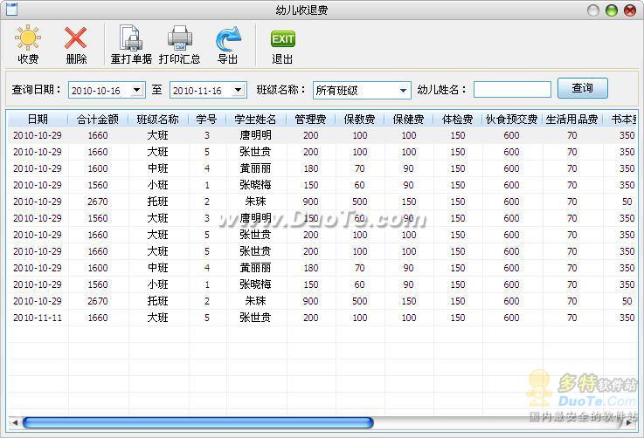This screenshot has width=644, height=438.
Task: Click 500 保教费 in first 托班 row
Action: pos(359,202)
